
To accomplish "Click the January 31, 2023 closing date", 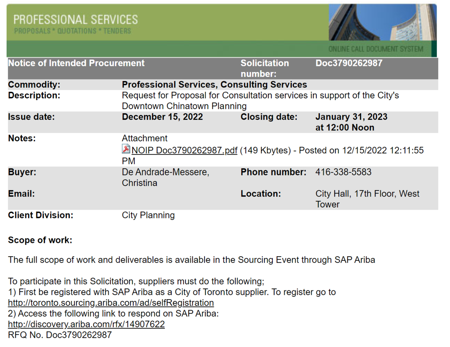I will (x=351, y=117).
